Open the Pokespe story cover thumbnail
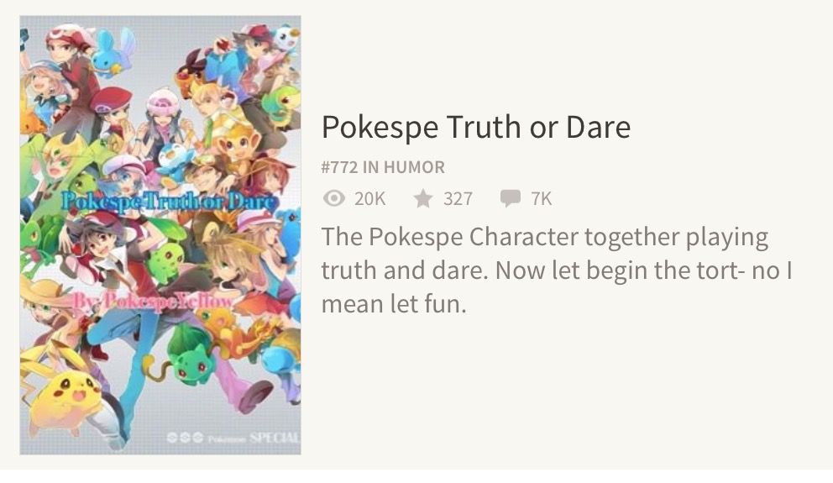This screenshot has width=833, height=483. click(160, 235)
